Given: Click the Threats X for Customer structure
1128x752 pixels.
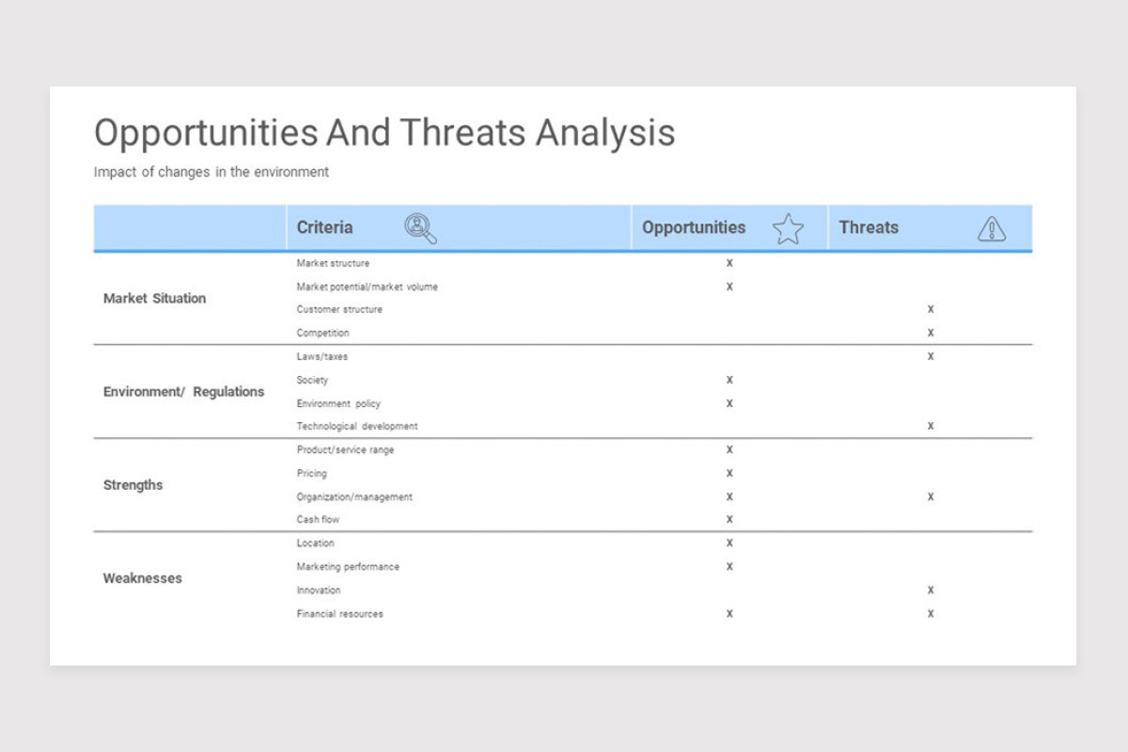Looking at the screenshot, I should pos(931,309).
